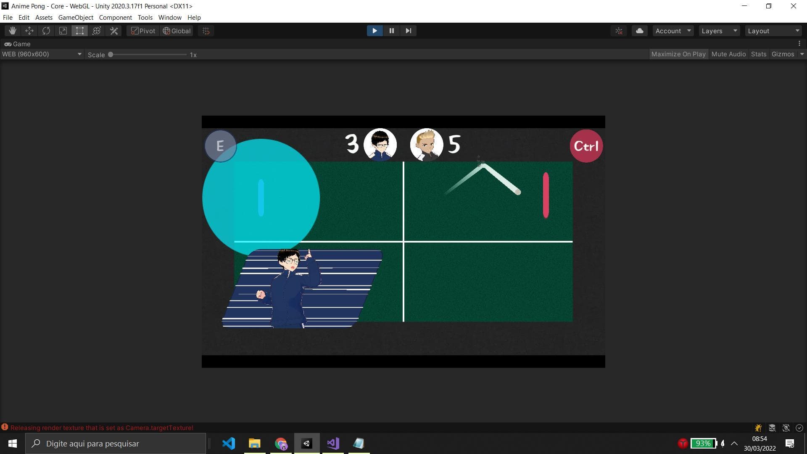Select the Scale tool
The image size is (807, 454).
[x=63, y=31]
